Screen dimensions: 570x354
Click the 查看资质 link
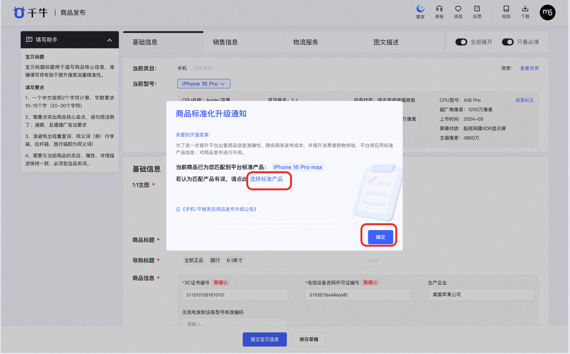click(x=529, y=68)
